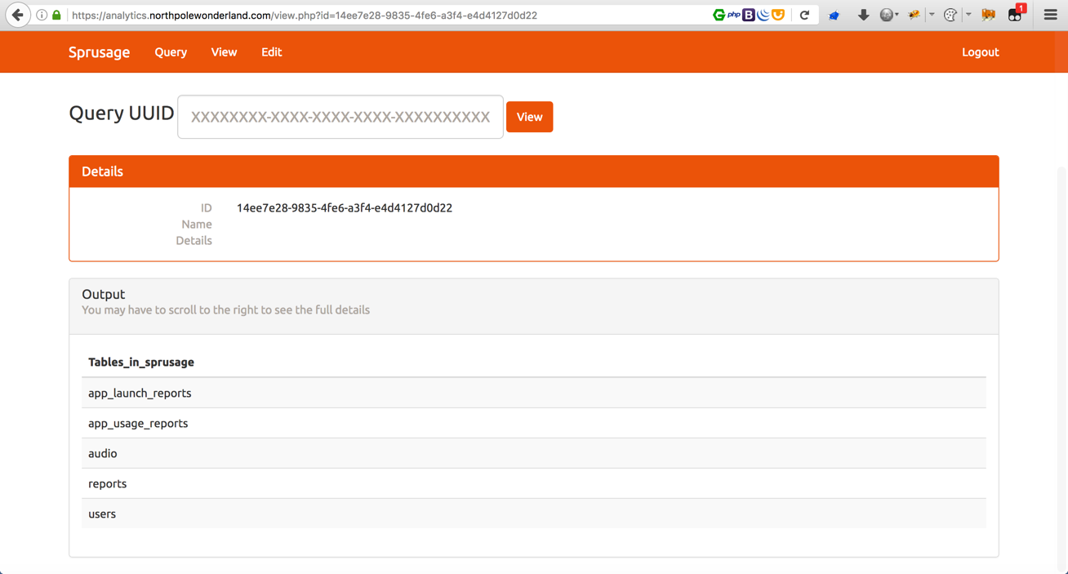Click the Sprusage brand link
The image size is (1068, 574).
point(99,52)
